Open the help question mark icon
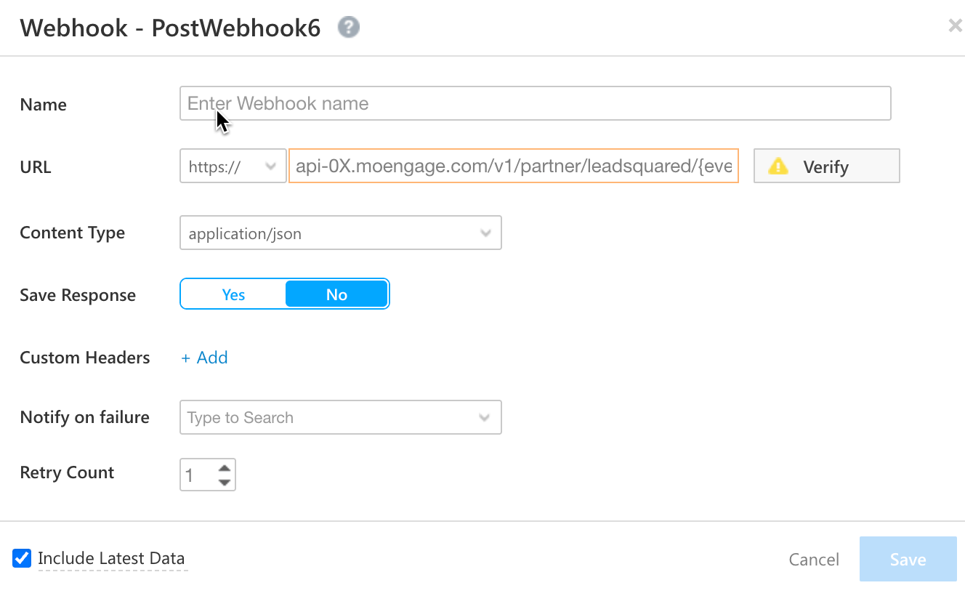This screenshot has height=596, width=965. click(x=349, y=28)
